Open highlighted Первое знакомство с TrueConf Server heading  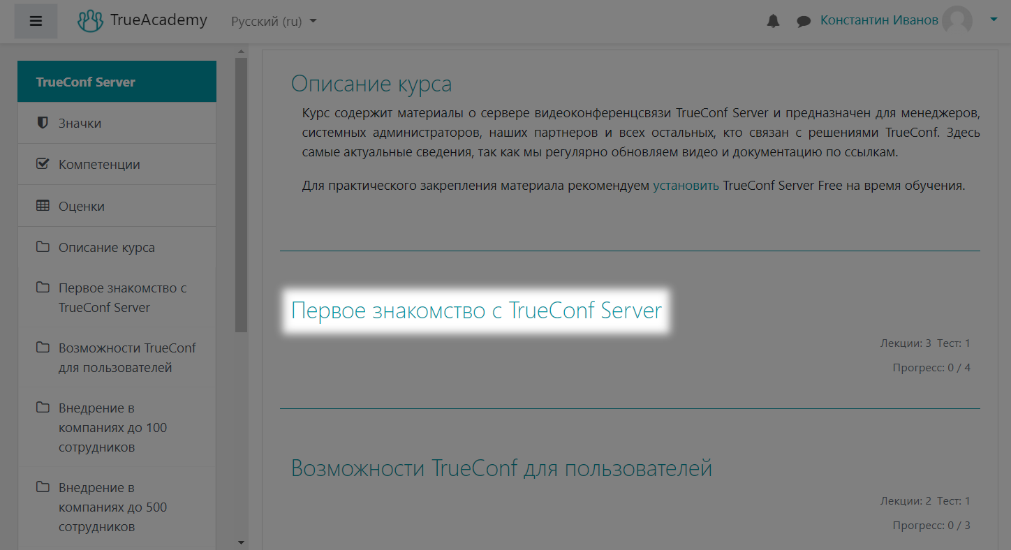point(476,310)
